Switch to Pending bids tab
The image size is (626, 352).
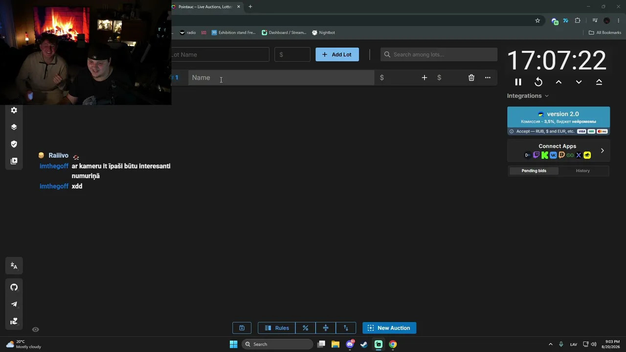[534, 171]
